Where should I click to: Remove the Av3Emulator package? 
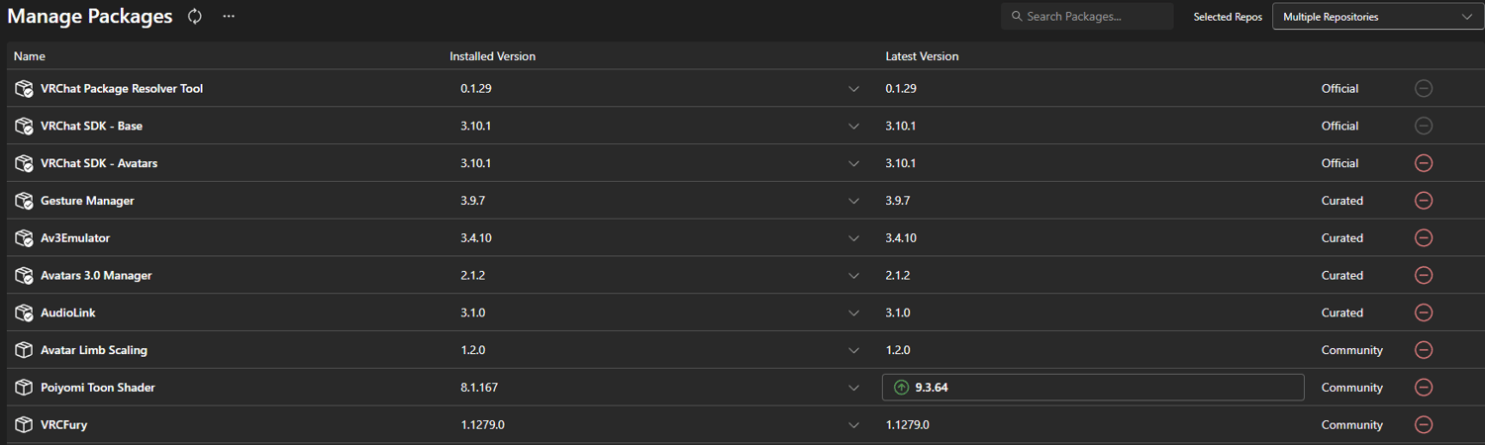1424,238
